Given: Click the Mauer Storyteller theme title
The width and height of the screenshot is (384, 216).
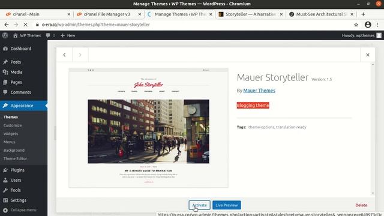Looking at the screenshot, I should tap(272, 77).
